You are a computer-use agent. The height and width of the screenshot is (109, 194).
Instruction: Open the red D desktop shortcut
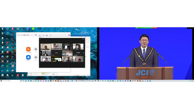13,66
